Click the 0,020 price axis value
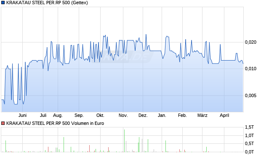 coord(250,42)
